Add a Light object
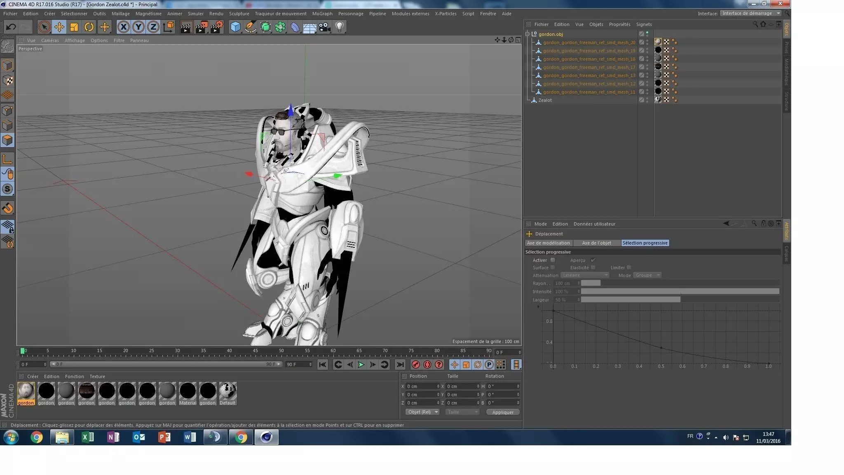This screenshot has width=844, height=475. [339, 27]
